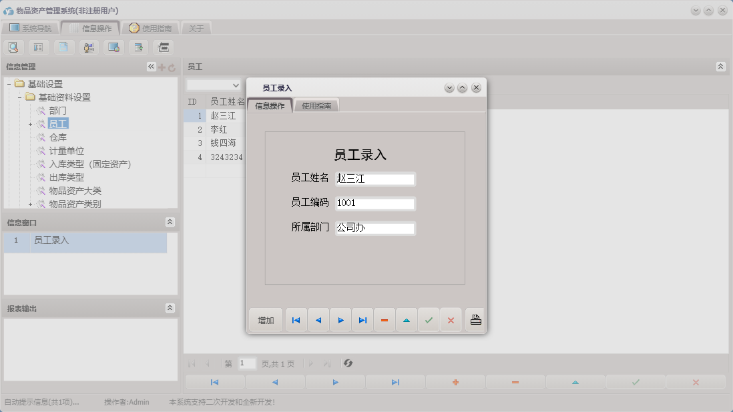733x412 pixels.
Task: Select employee 钱四海 in the list
Action: point(224,143)
